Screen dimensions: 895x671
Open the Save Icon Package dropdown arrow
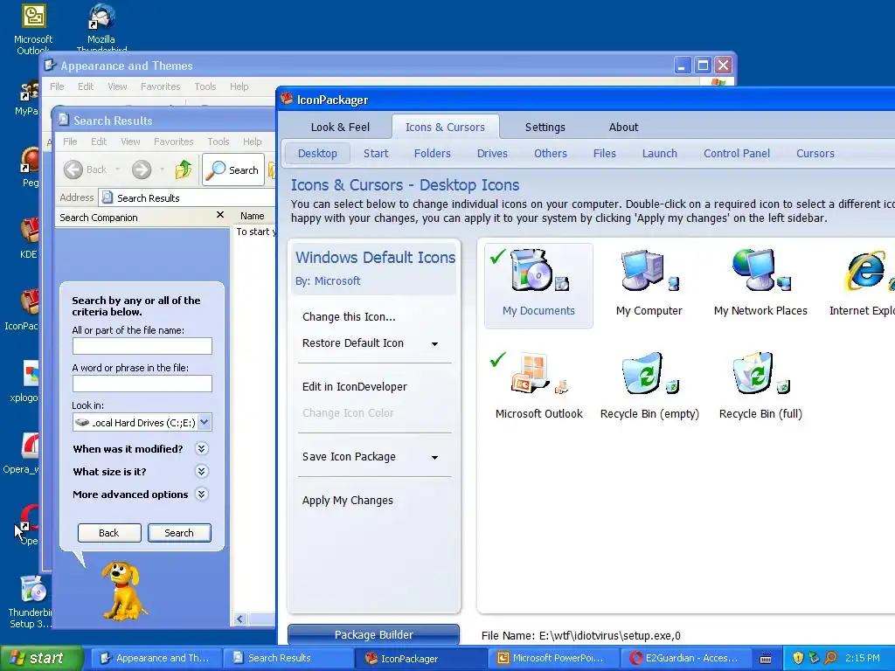coord(435,458)
